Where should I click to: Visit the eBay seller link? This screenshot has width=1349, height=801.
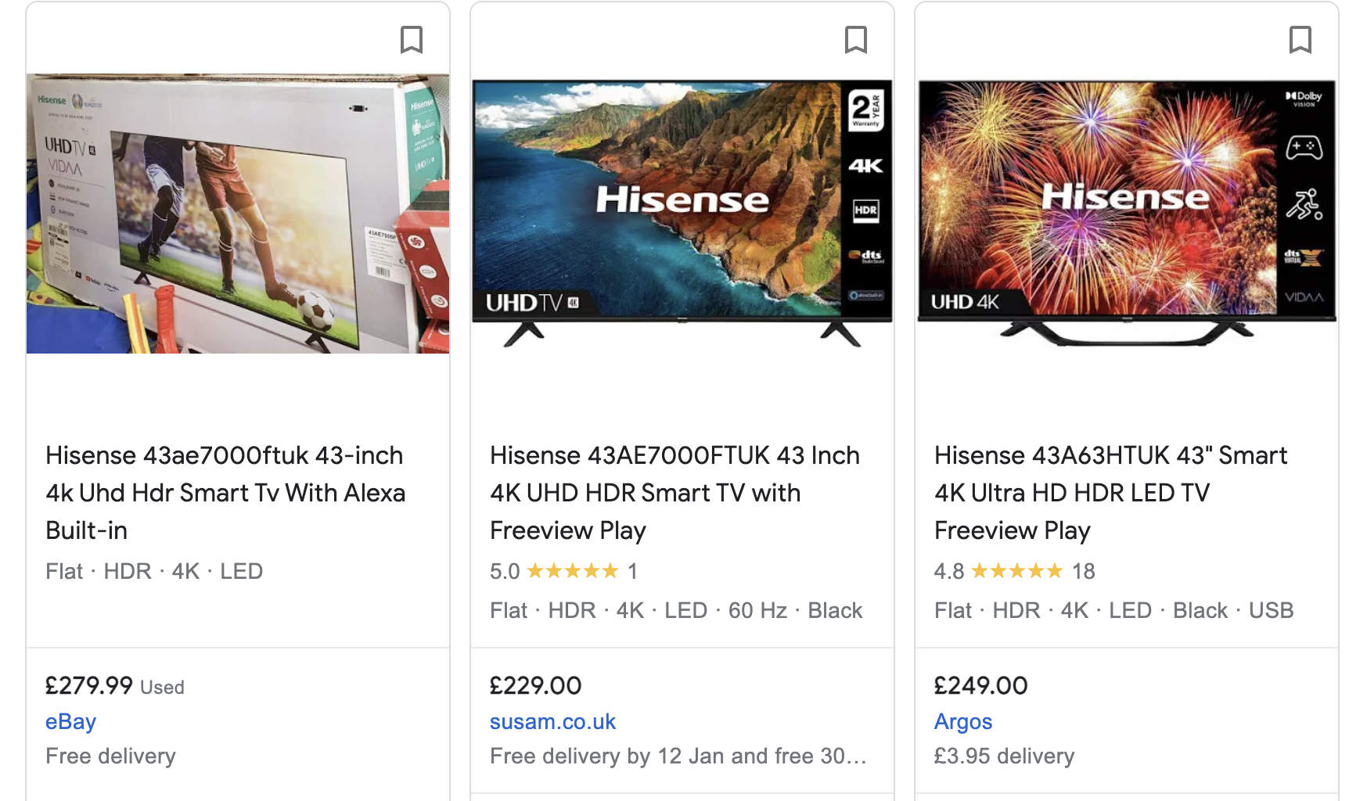(x=70, y=721)
